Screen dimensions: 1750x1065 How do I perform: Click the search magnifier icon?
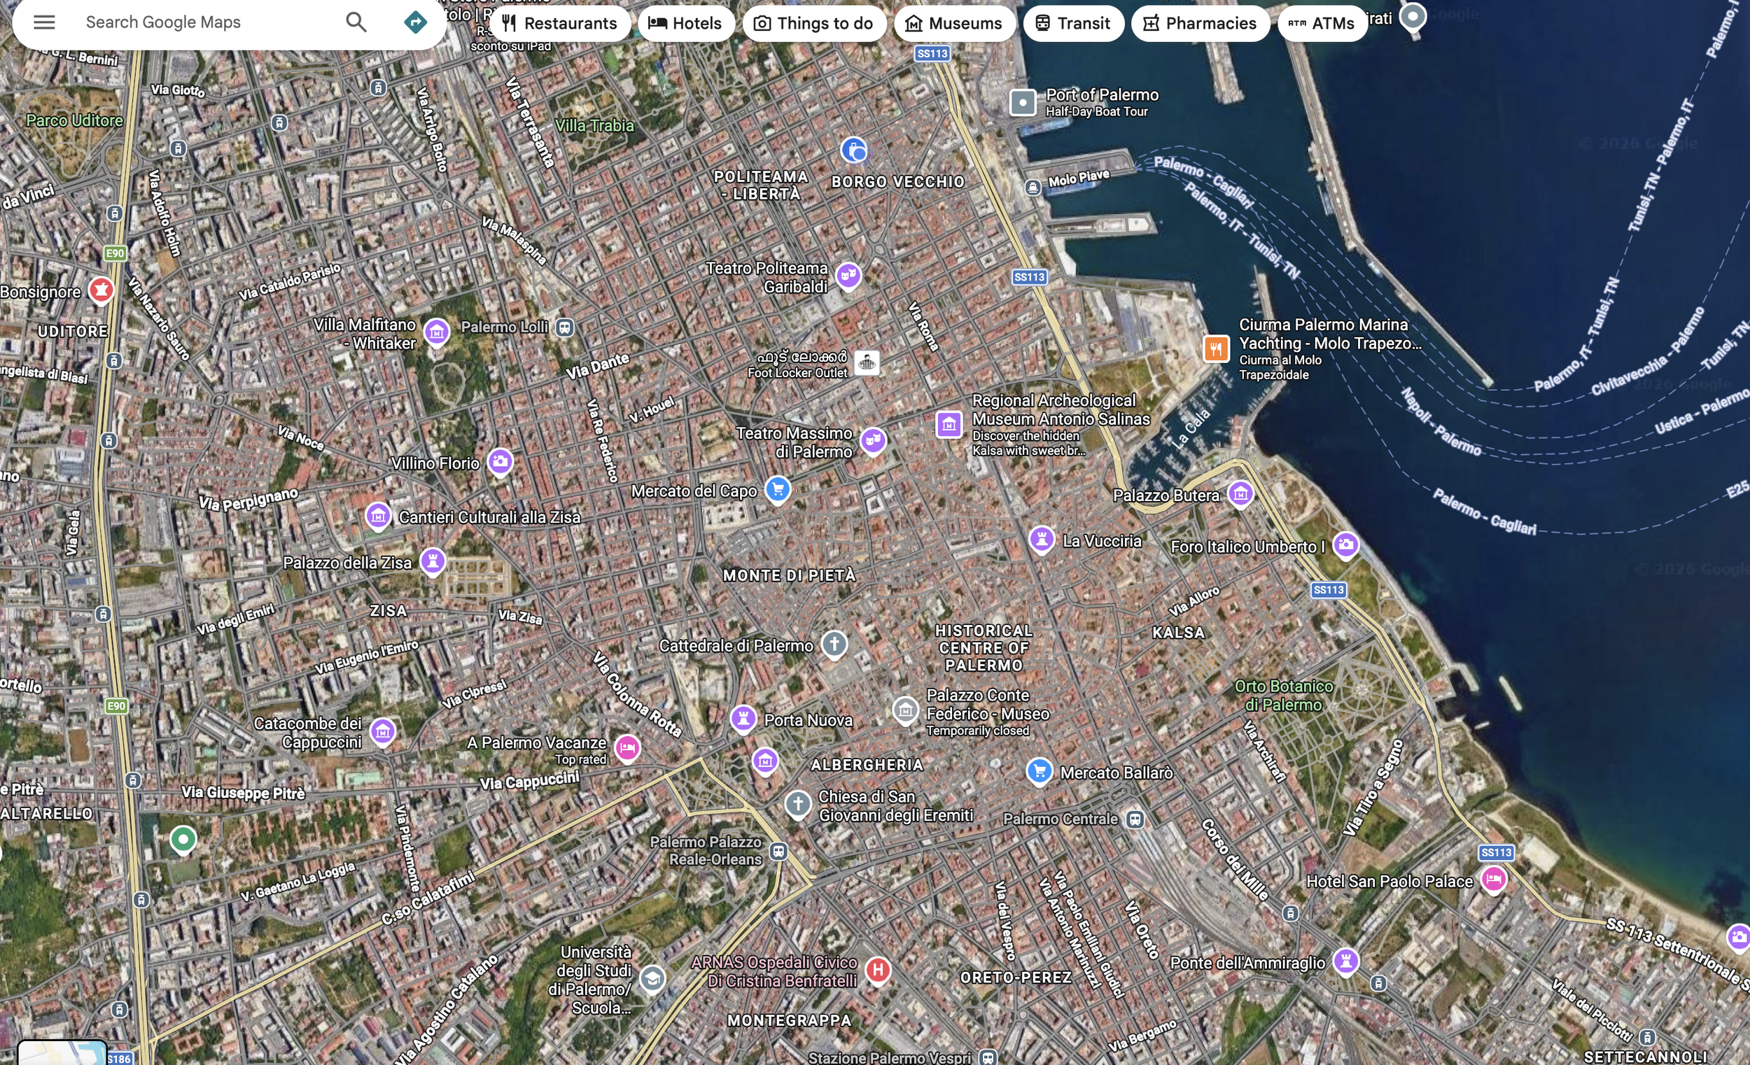click(x=356, y=22)
